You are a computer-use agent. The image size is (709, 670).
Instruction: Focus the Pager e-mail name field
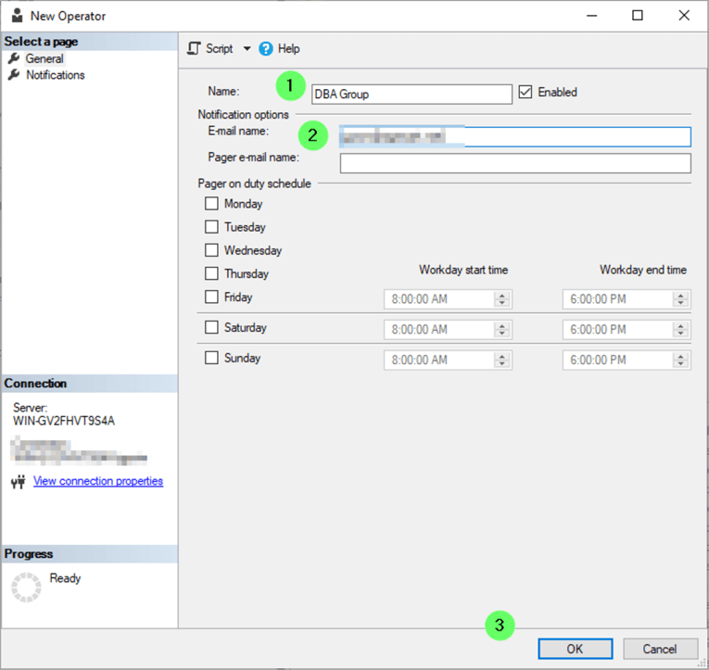click(515, 164)
